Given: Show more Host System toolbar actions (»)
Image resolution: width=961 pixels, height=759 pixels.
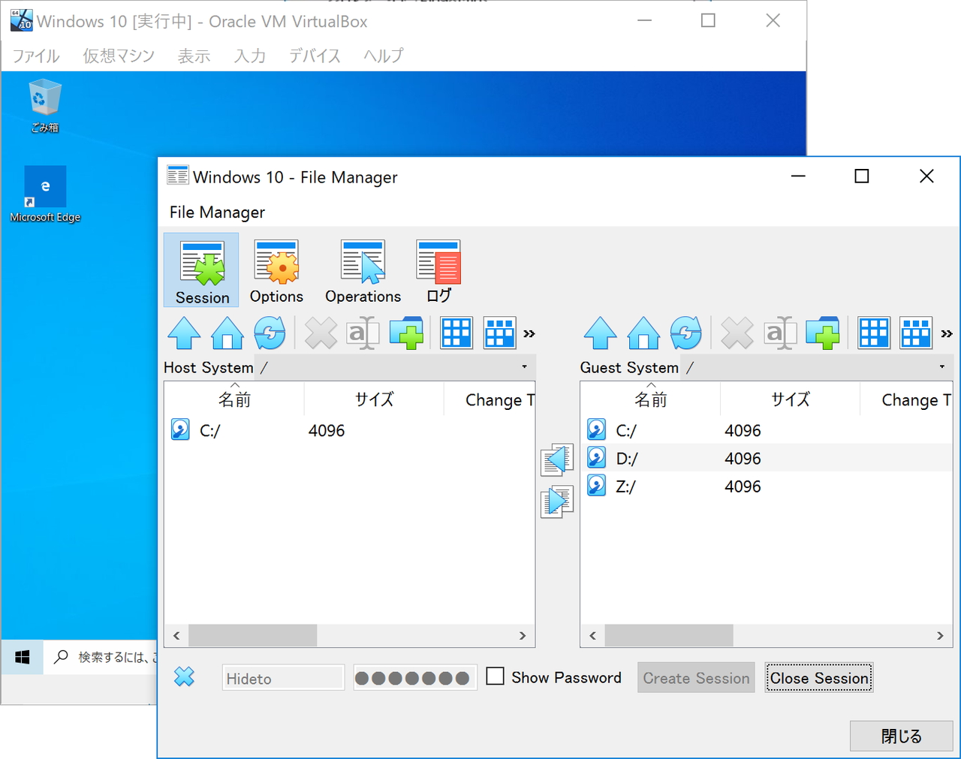Looking at the screenshot, I should (x=529, y=334).
